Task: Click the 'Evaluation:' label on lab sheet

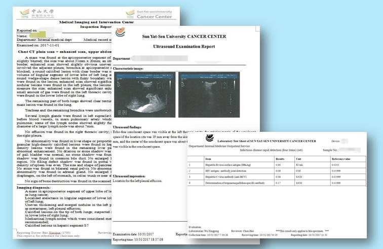Action: [x=195, y=227]
